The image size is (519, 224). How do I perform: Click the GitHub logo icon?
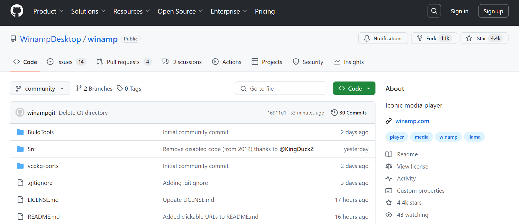click(x=17, y=11)
